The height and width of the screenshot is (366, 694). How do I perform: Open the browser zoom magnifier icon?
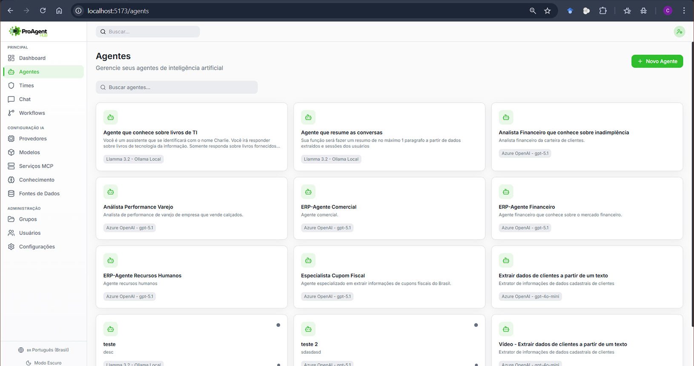[533, 11]
